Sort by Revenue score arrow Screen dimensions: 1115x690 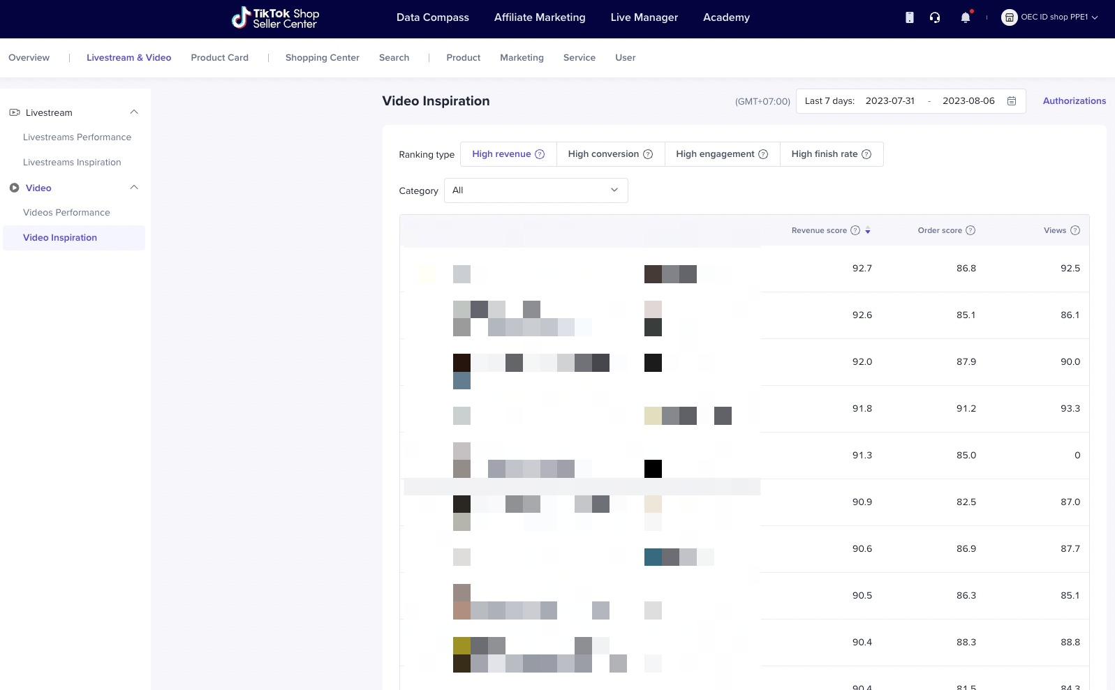tap(868, 231)
